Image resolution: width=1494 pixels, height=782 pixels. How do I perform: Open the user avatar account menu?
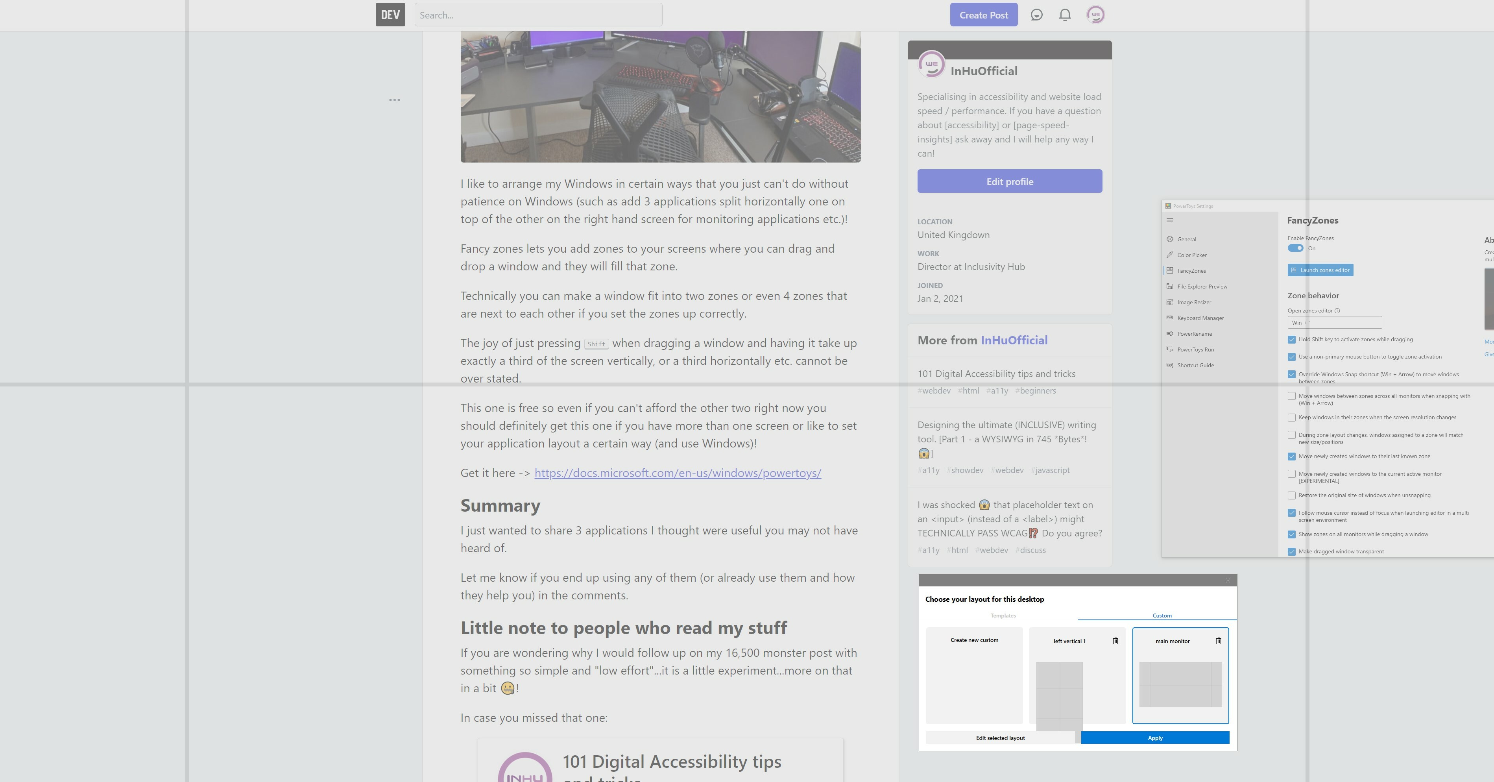tap(1095, 15)
